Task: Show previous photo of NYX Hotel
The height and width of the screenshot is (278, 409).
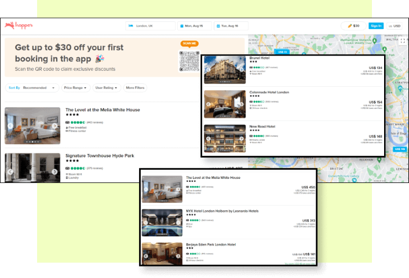Action: click(x=146, y=223)
